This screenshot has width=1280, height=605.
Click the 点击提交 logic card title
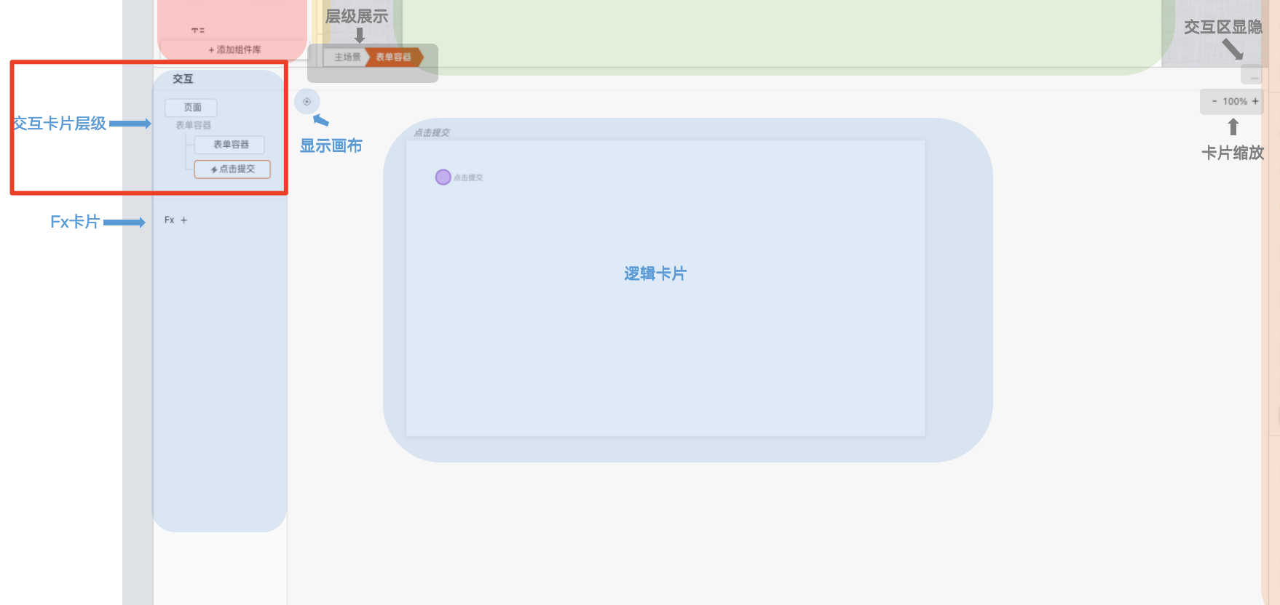coord(432,132)
